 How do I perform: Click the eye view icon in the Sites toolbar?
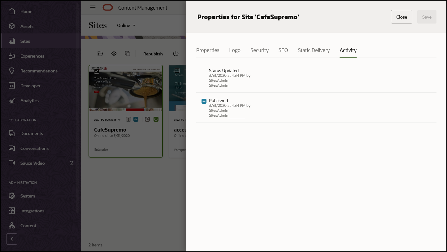pos(114,54)
